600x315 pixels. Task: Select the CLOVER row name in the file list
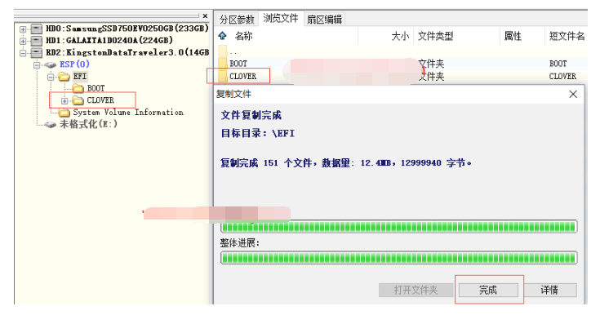243,77
